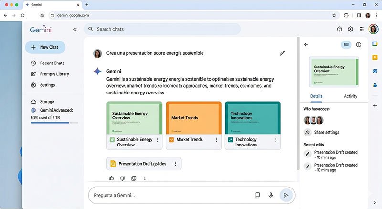Click the back arrow in details panel
This screenshot has width=382, height=209.
coord(306,45)
